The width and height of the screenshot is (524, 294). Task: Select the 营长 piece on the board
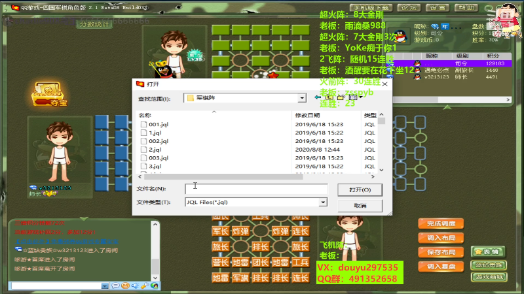coord(221,263)
